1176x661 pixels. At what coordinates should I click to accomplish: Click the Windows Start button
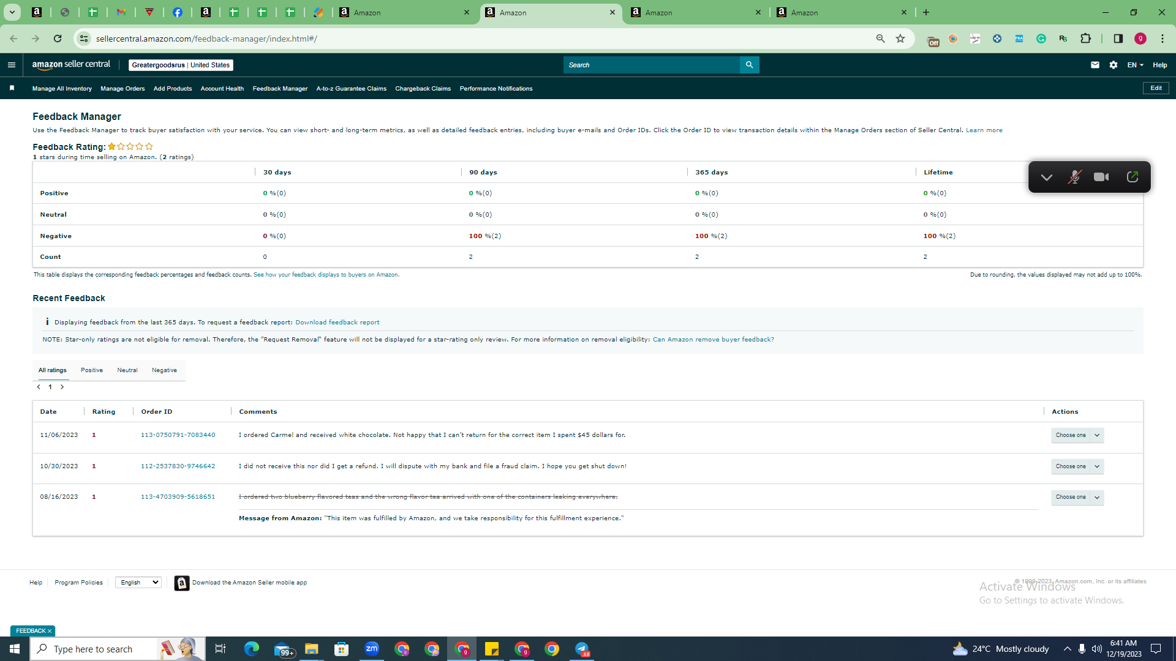[x=15, y=649]
